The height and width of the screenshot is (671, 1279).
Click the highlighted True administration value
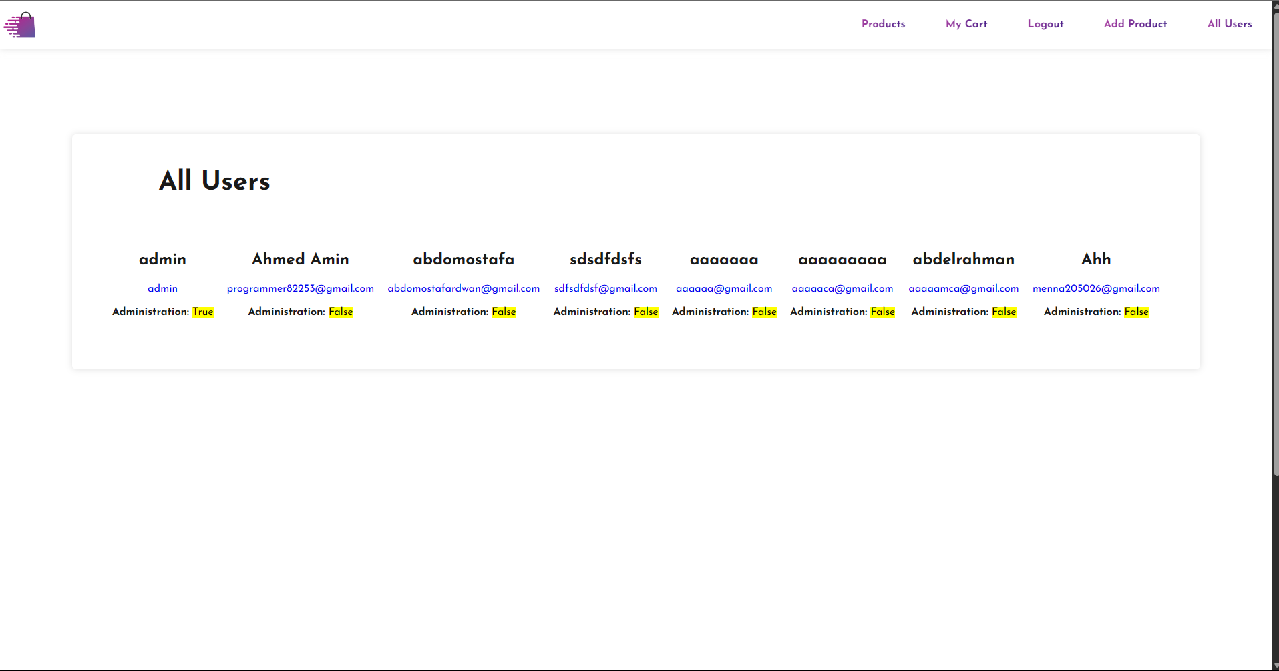(202, 312)
